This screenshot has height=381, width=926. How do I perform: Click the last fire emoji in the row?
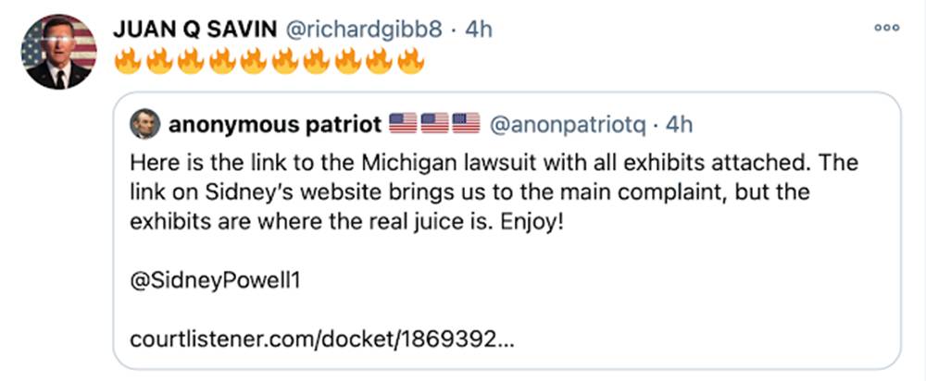[x=410, y=63]
